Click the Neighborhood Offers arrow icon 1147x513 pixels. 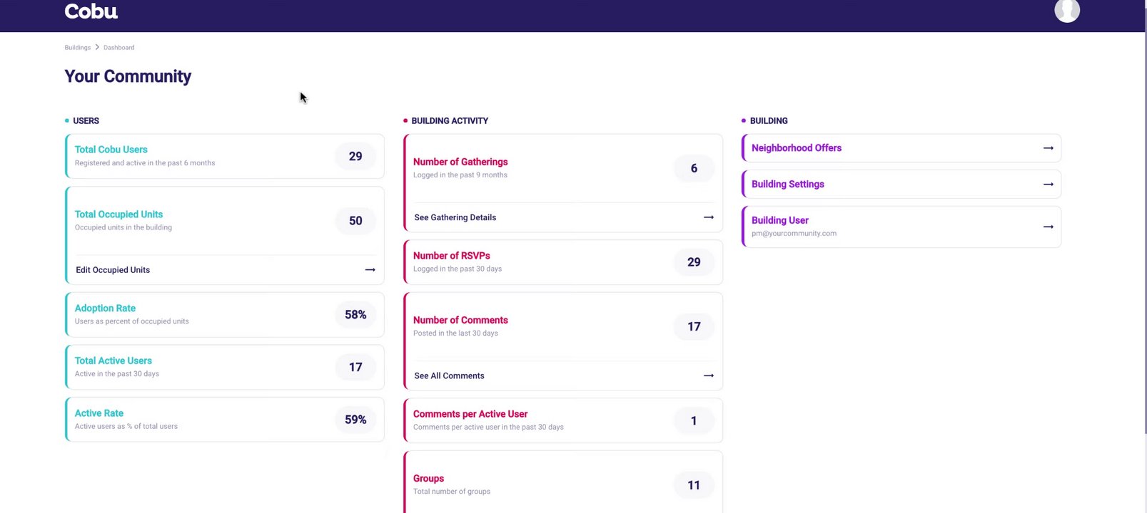(1048, 148)
